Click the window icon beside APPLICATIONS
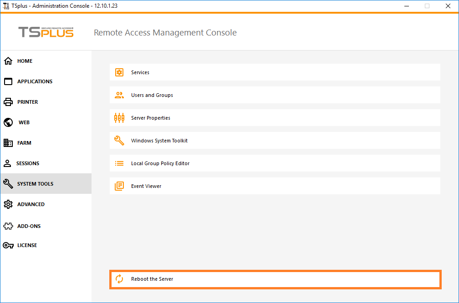The width and height of the screenshot is (459, 303). [x=8, y=81]
